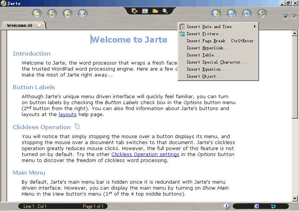Screen dimensions: 299x212
Task: Open the Paragraph button with the pilcrow icon
Action: (x=247, y=14)
